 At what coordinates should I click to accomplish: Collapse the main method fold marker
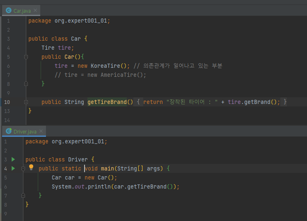(x=23, y=168)
